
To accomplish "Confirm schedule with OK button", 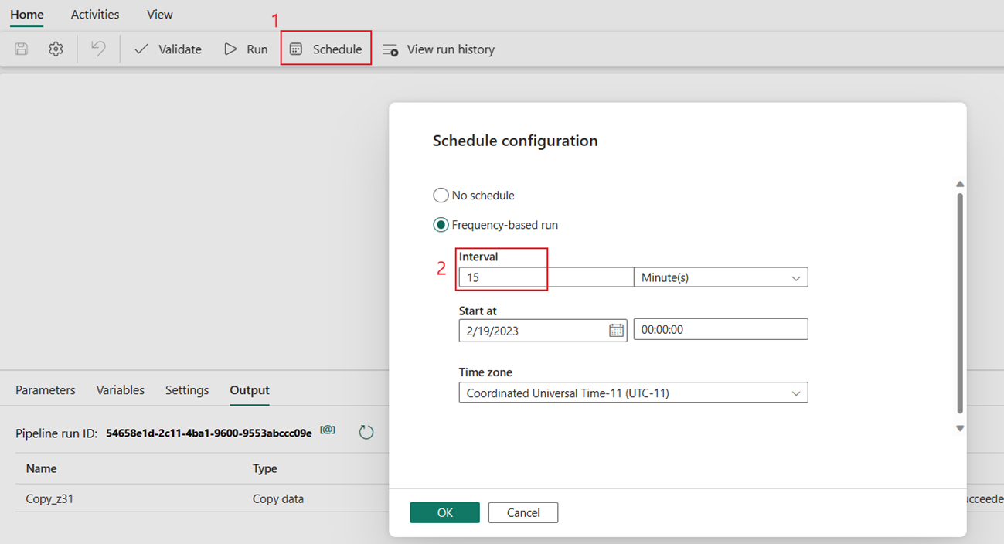I will [444, 513].
